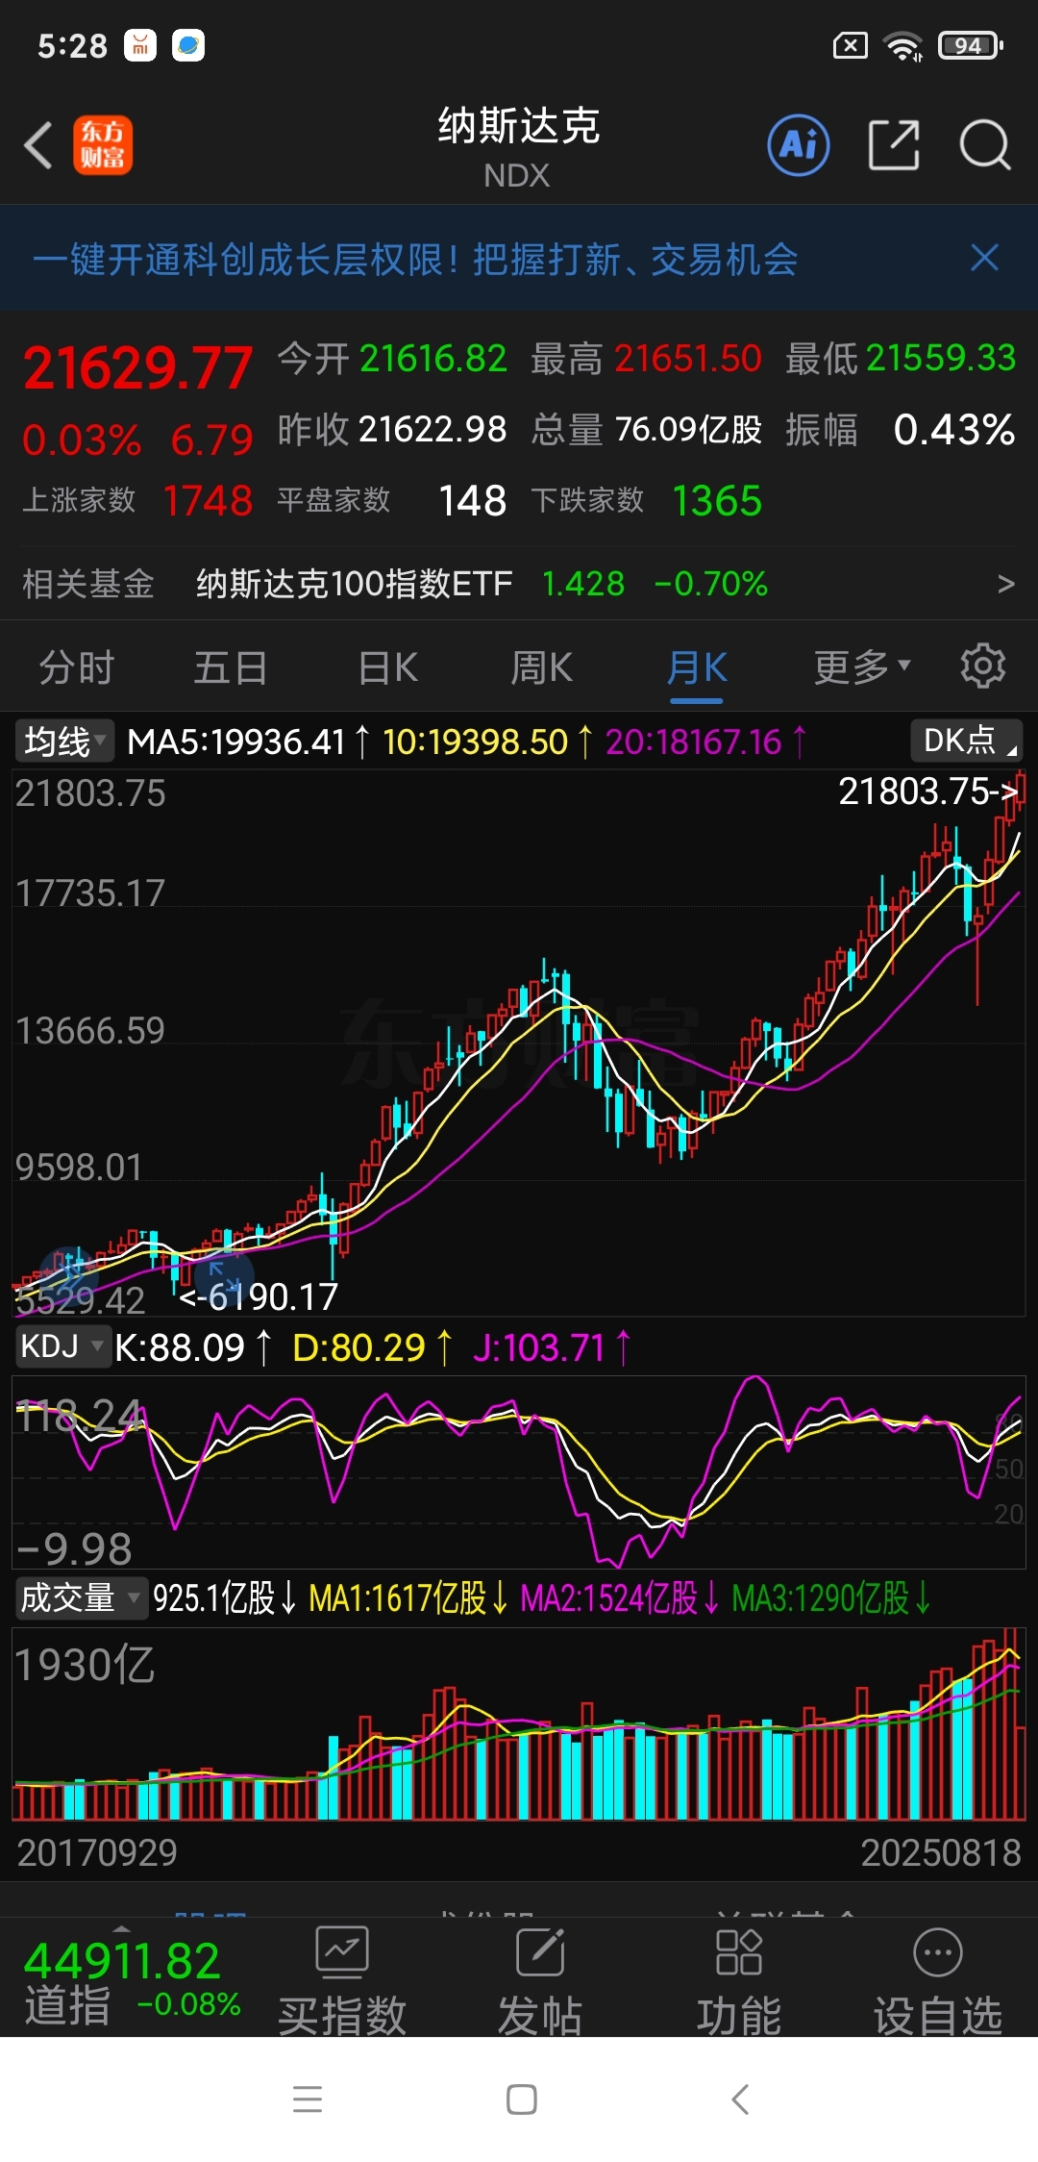
Task: Expand the 更多 chart period dropdown
Action: coord(861,666)
